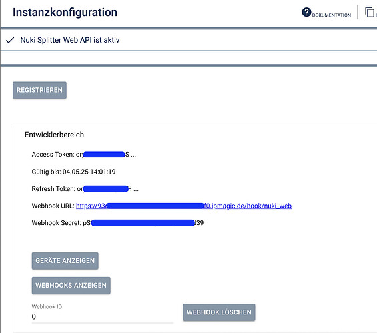Click the DOKUMENTATION label text
Screen dimensions: 377x333
[332, 15]
